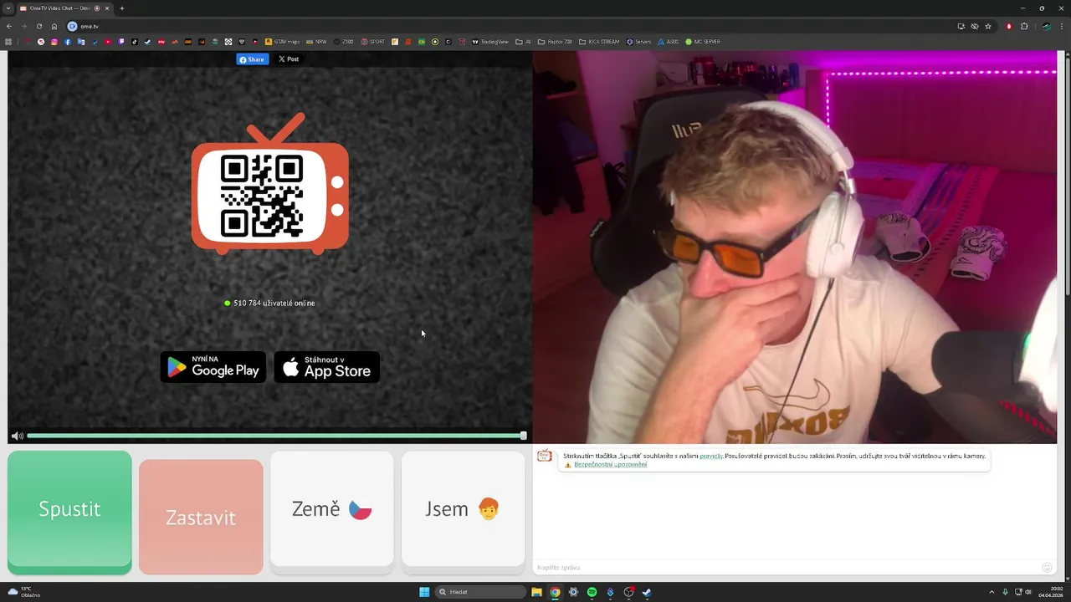This screenshot has width=1071, height=602.
Task: Open the Windows Start menu
Action: [424, 592]
